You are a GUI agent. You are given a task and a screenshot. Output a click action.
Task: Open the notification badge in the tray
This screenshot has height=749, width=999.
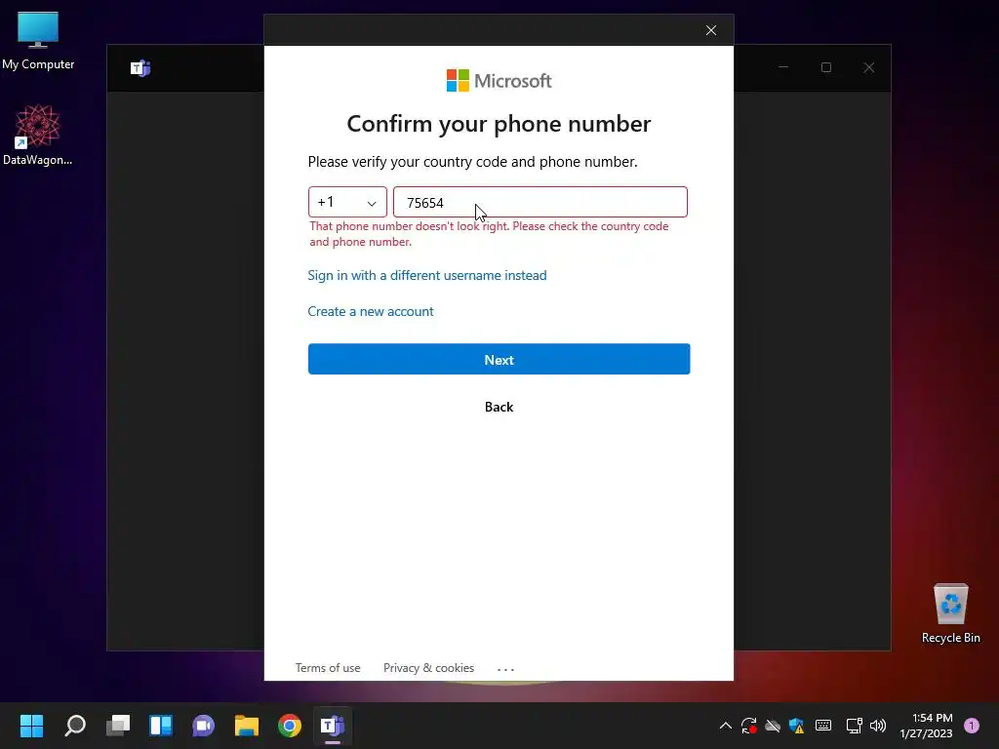(972, 726)
